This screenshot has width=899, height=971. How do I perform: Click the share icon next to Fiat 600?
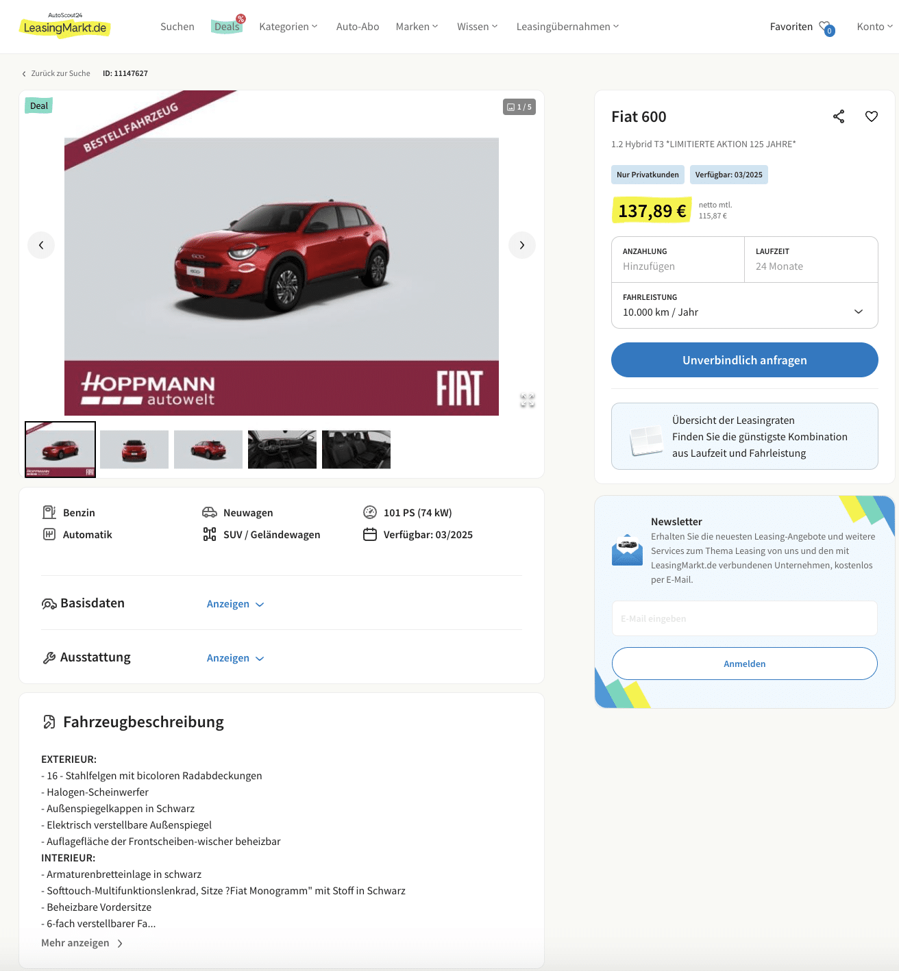(839, 116)
